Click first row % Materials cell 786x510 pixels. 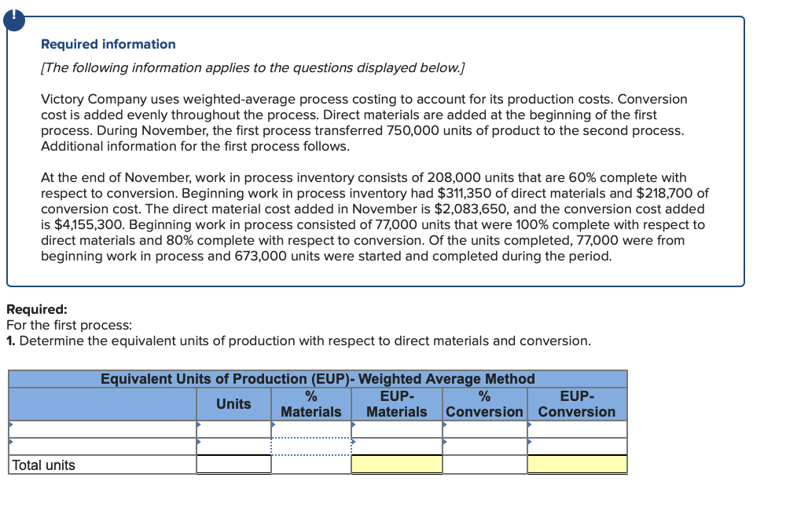click(311, 429)
